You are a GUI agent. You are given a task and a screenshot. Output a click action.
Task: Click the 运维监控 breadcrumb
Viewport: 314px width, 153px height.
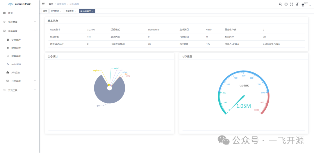[x=61, y=4]
